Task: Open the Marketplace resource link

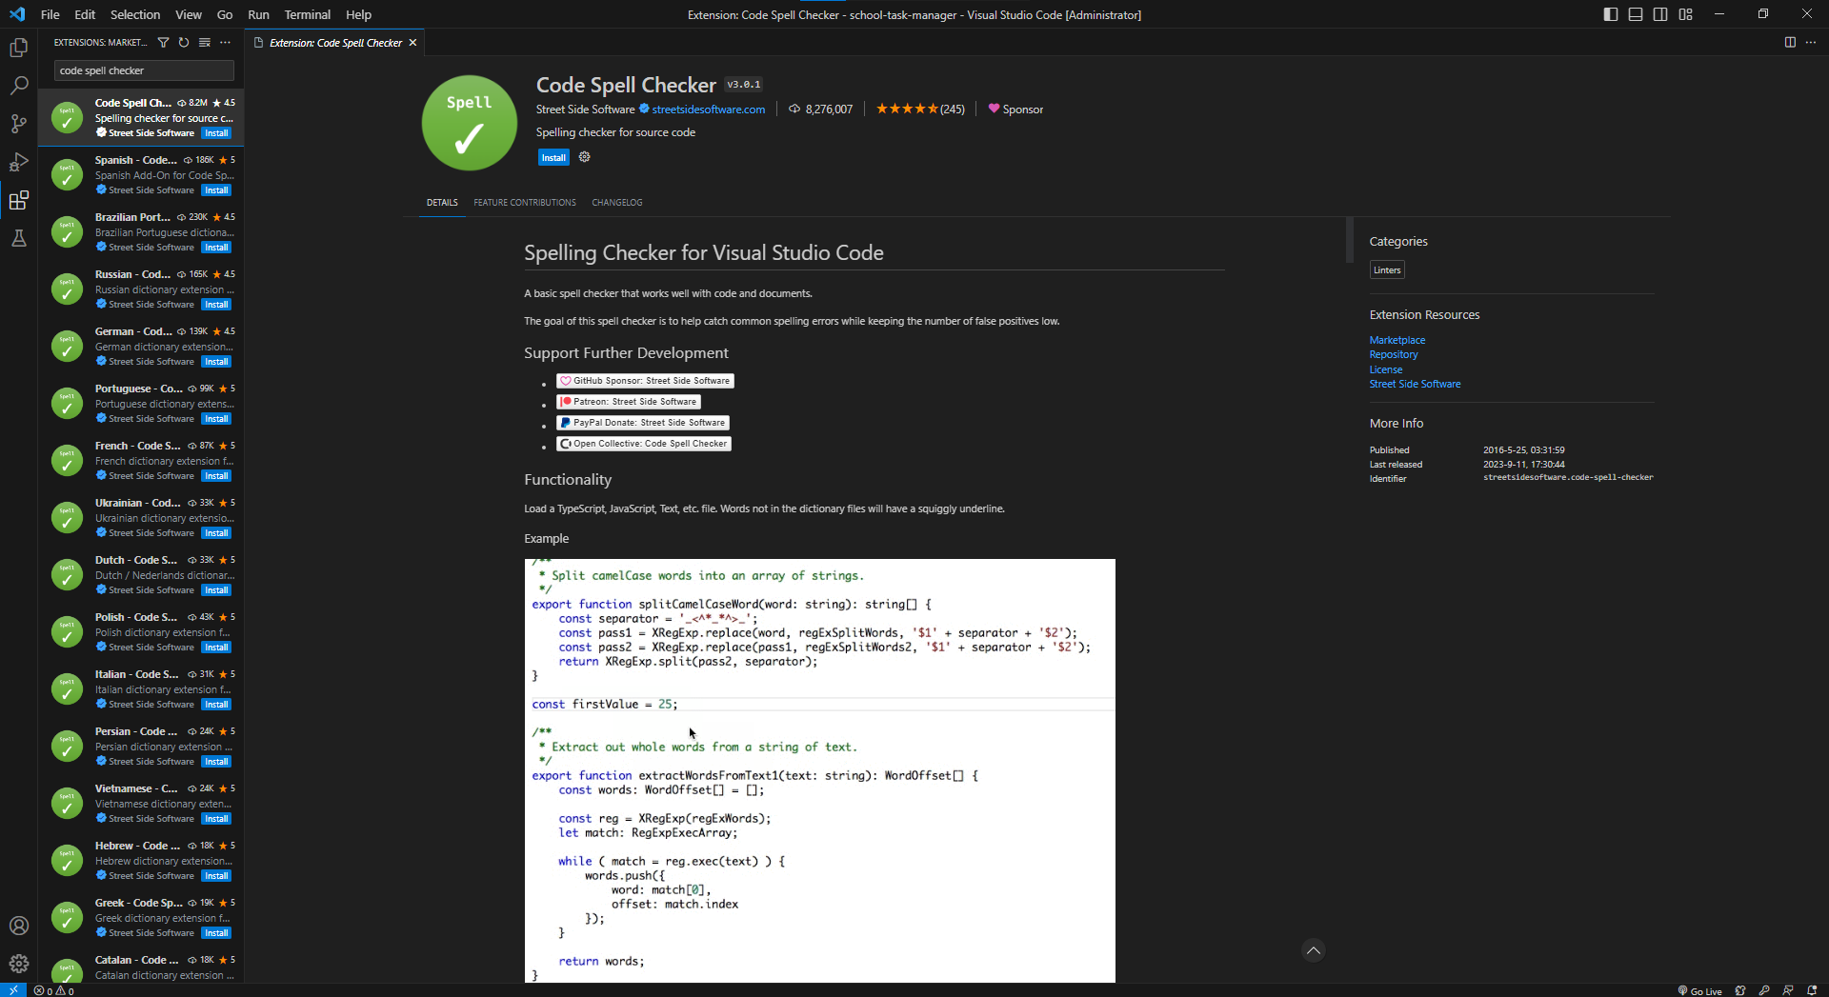Action: (x=1397, y=340)
